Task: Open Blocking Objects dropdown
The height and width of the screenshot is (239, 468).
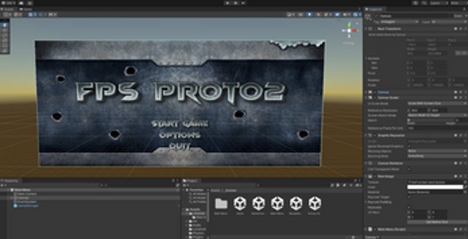Action: pyautogui.click(x=437, y=151)
